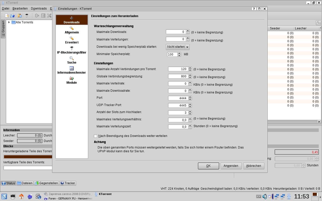
Task: Select the brown virtual desktop pager square
Action: point(315,194)
